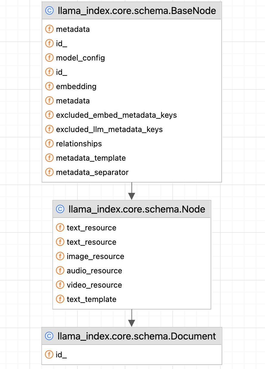Click the field icon next to model_config
The width and height of the screenshot is (265, 369).
click(x=49, y=58)
